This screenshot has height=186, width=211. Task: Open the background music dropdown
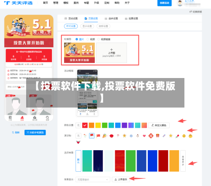[x=93, y=180]
